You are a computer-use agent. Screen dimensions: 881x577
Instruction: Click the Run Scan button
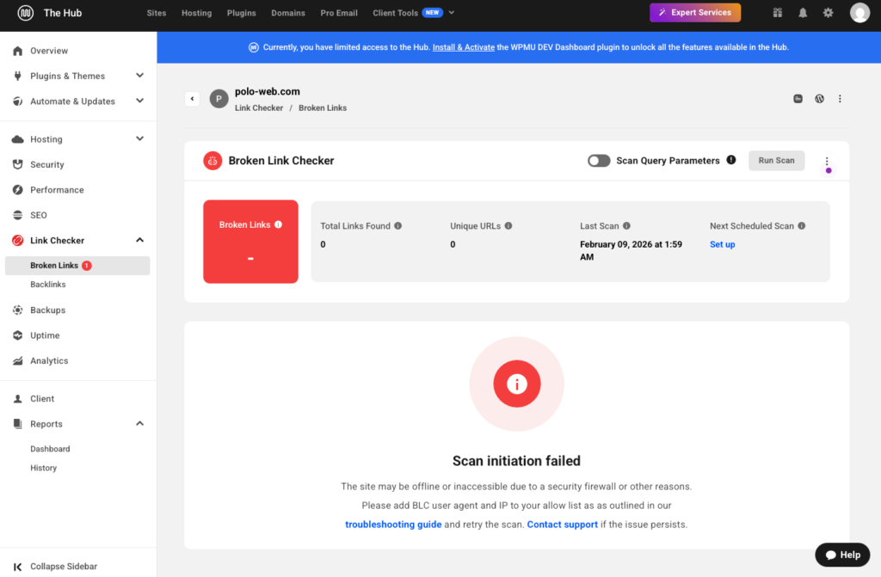coord(776,161)
